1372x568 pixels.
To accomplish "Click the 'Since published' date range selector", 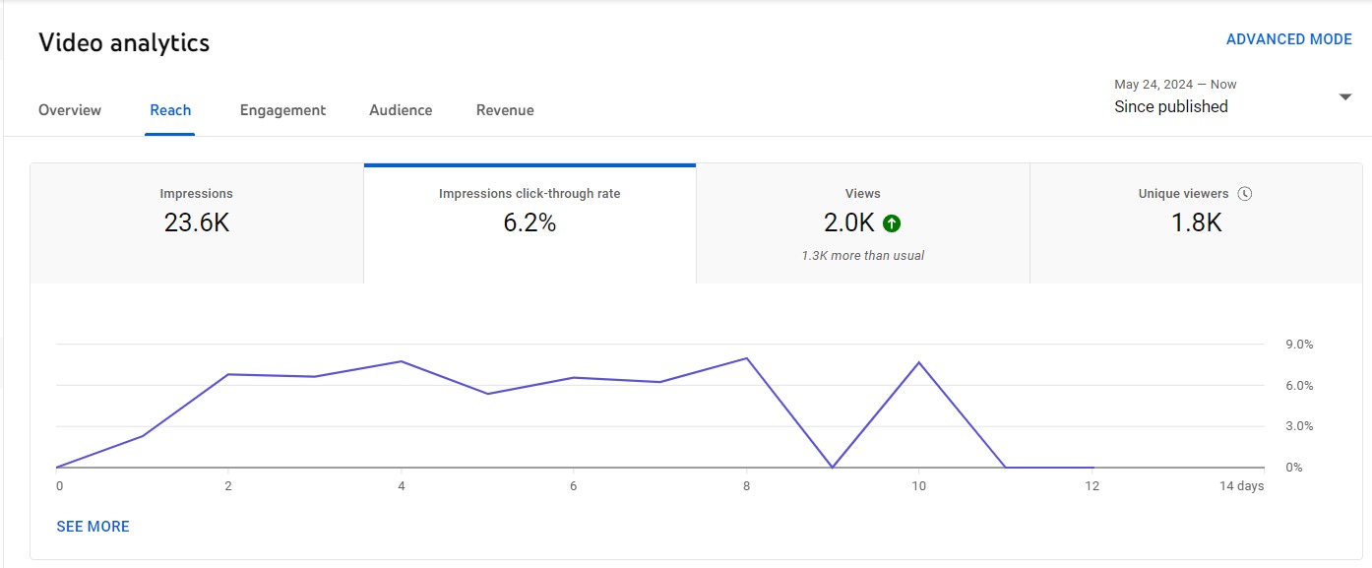I will coord(1171,106).
